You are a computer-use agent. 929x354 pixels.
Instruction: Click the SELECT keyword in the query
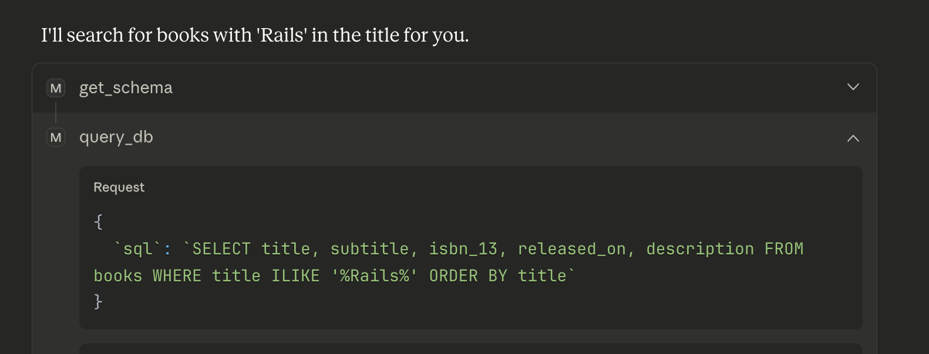pos(221,249)
